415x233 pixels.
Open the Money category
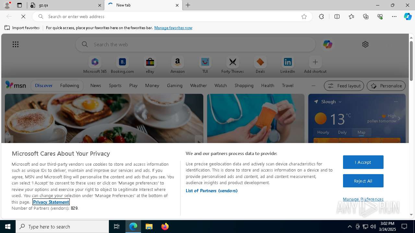tap(152, 85)
